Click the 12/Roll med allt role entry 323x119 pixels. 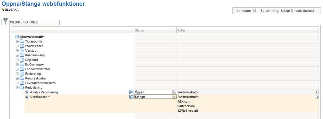point(188,111)
